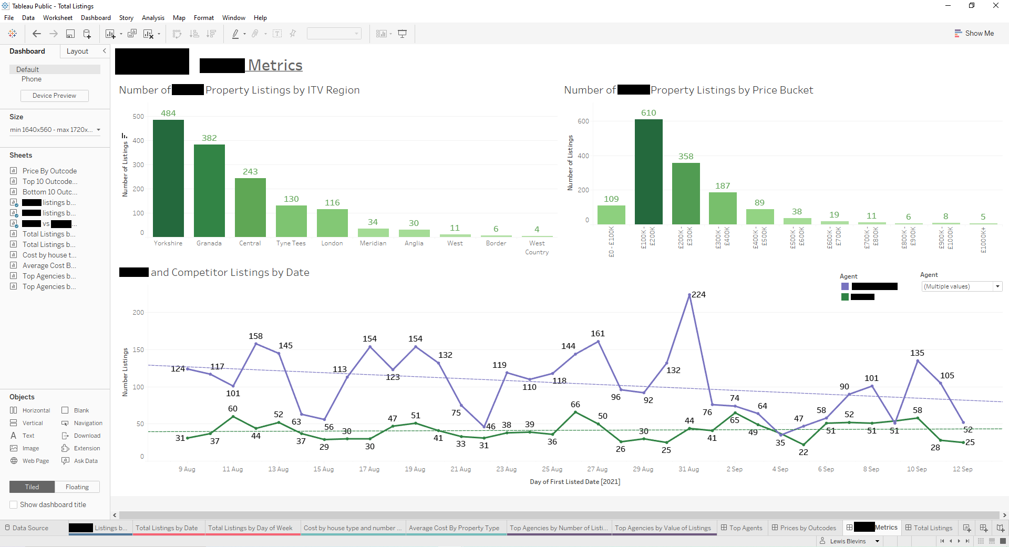This screenshot has height=547, width=1009.
Task: Click the Undo back arrow icon
Action: pos(36,34)
